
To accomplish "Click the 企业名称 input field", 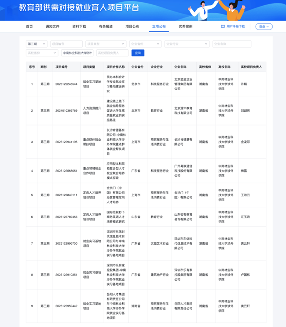I will [x=231, y=44].
